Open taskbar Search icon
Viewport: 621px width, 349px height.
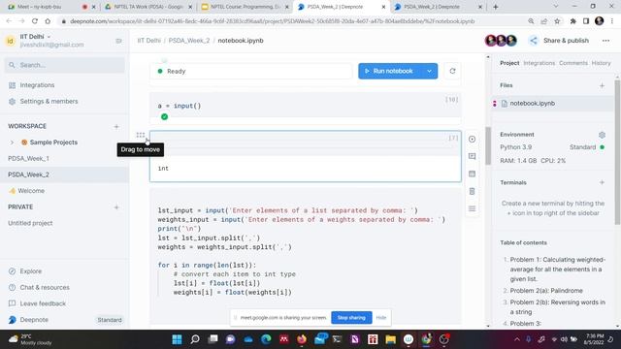point(195,339)
